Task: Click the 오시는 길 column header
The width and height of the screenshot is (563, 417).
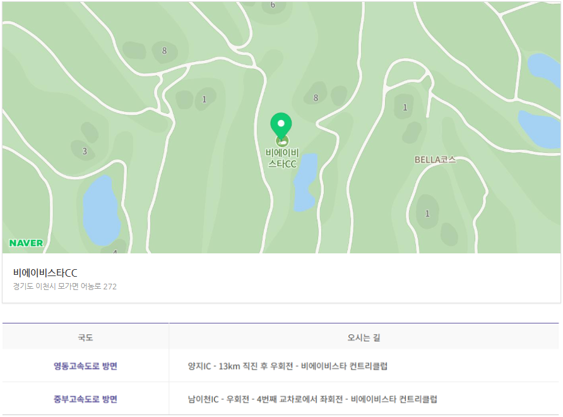Action: (364, 337)
